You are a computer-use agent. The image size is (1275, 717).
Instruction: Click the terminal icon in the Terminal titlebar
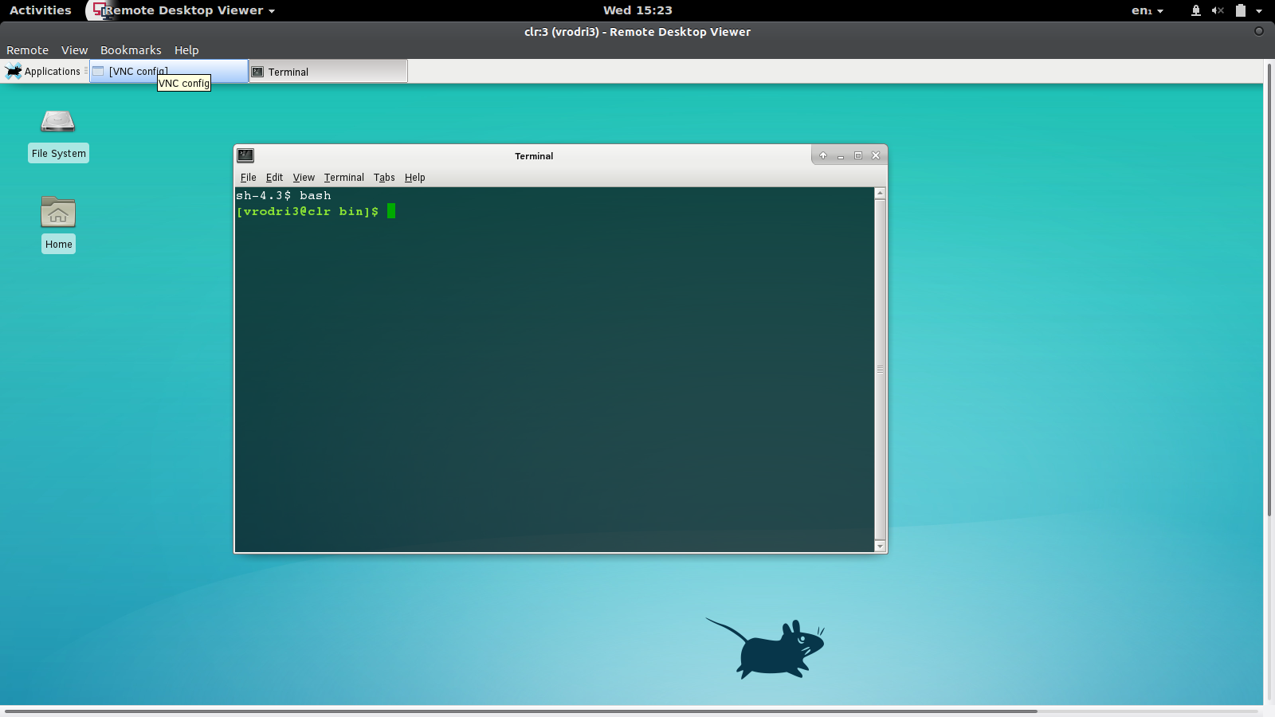click(x=245, y=155)
